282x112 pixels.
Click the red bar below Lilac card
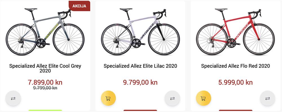pos(140,110)
